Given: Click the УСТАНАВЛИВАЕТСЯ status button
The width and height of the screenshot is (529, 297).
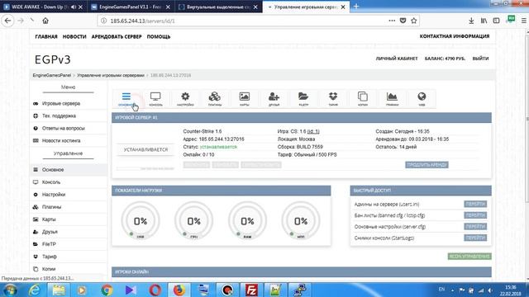Looking at the screenshot, I should (145, 149).
